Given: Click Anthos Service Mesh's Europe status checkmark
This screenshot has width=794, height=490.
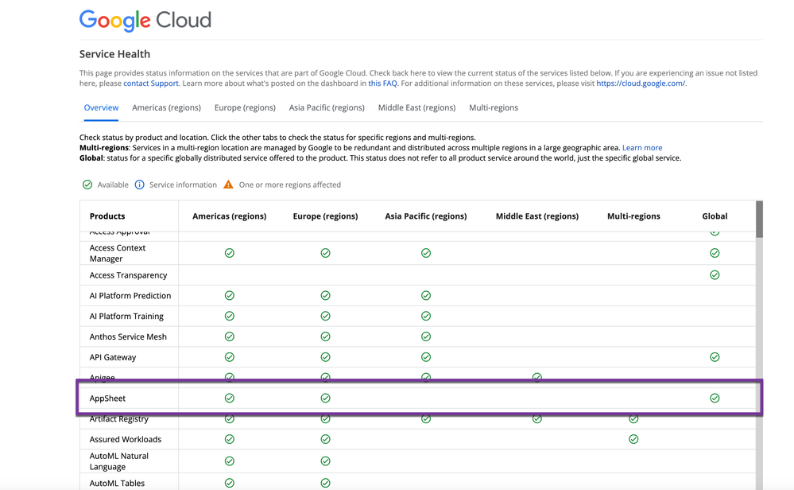Looking at the screenshot, I should [x=326, y=336].
